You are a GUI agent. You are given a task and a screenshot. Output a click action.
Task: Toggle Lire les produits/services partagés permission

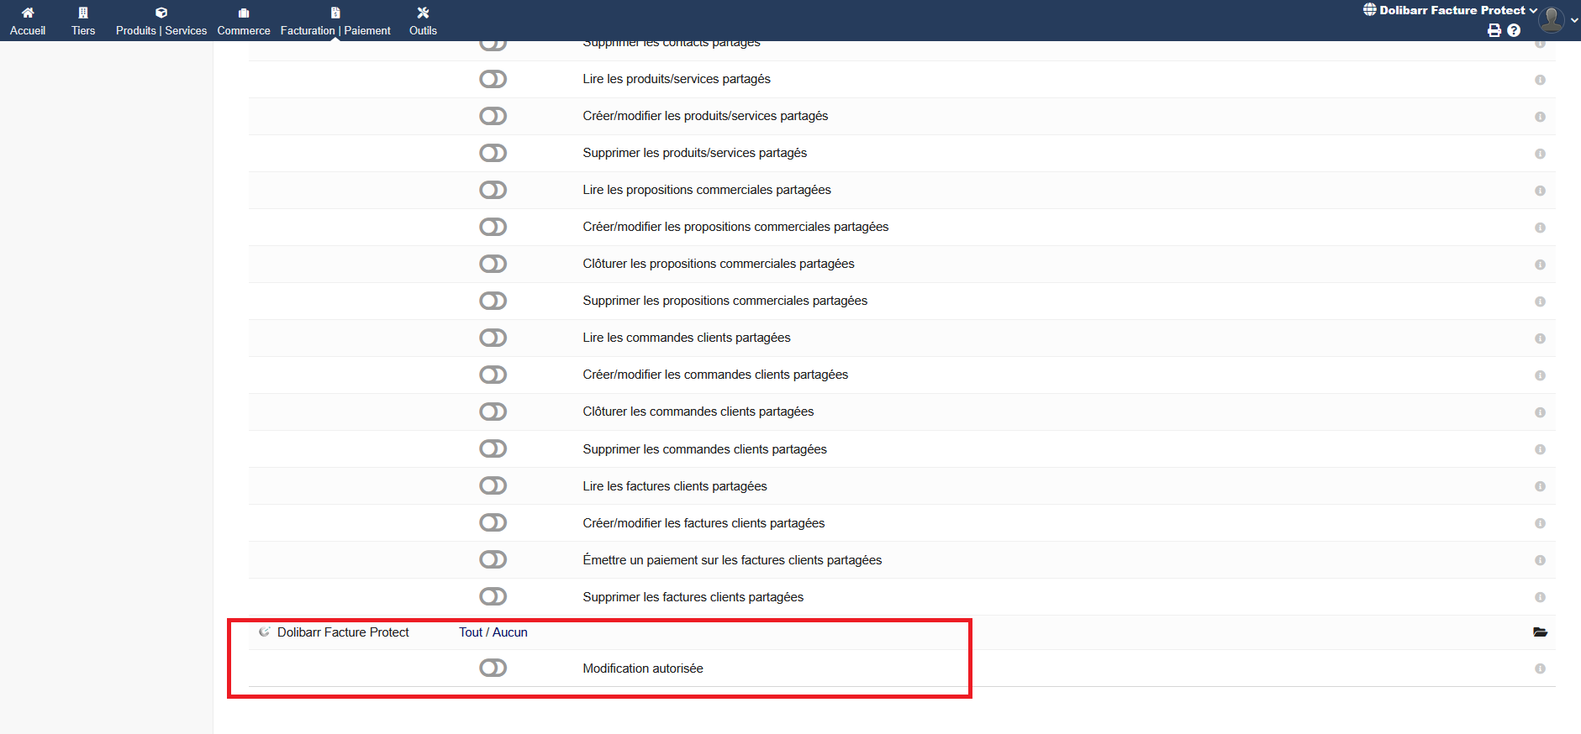(493, 79)
